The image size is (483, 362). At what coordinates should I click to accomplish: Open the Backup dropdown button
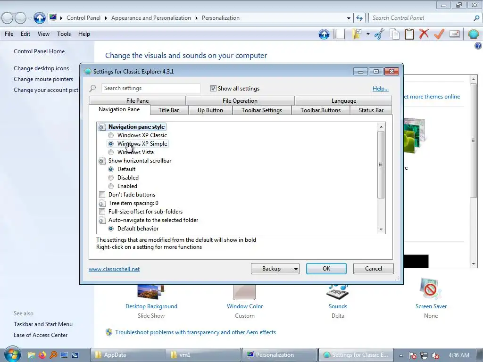[275, 269]
